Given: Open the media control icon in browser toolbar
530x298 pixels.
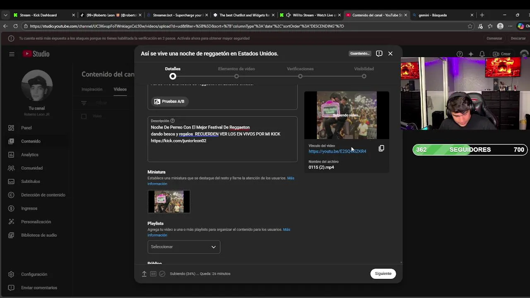Looking at the screenshot, I should point(480,26).
